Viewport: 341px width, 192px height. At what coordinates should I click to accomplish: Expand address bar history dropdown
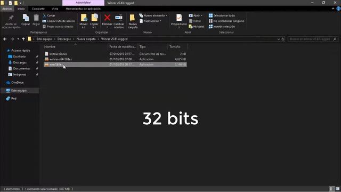tap(278, 39)
